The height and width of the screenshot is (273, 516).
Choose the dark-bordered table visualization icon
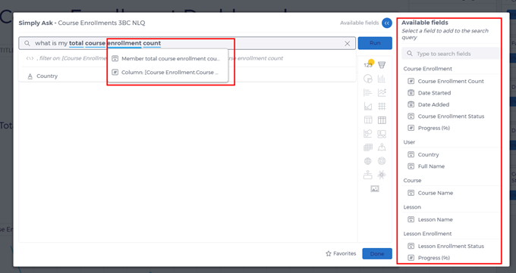[x=382, y=120]
